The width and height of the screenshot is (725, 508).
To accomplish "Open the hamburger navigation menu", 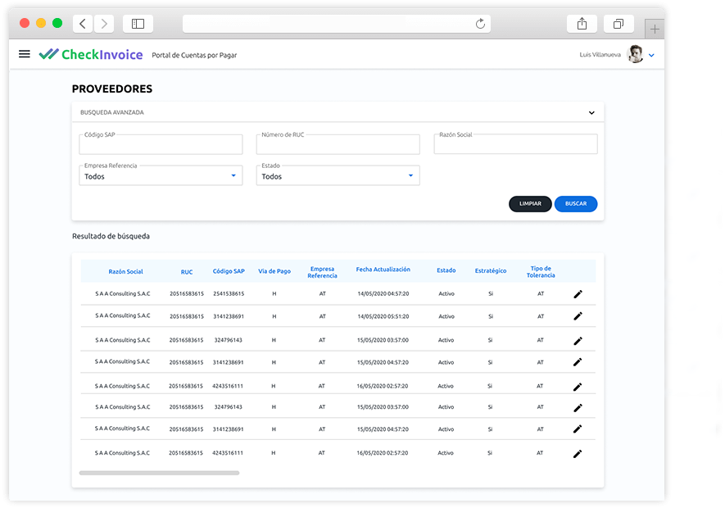I will (25, 54).
